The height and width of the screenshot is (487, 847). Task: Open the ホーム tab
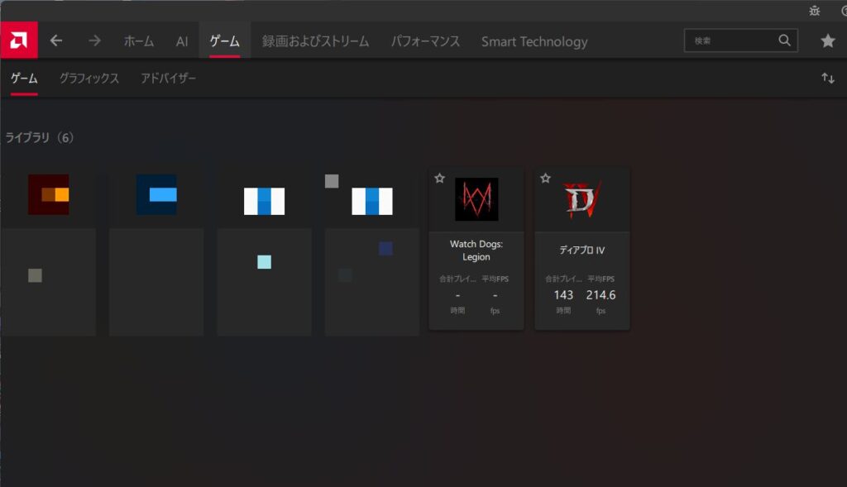pyautogui.click(x=139, y=41)
